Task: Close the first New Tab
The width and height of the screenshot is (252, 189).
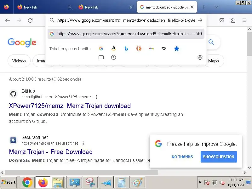Action: [x=70, y=7]
